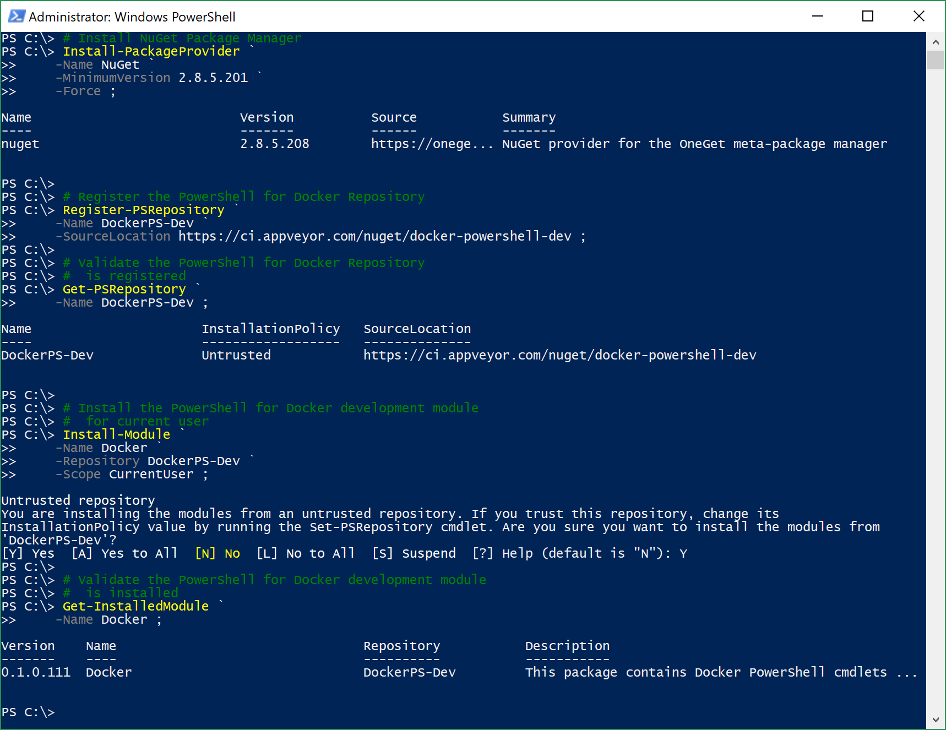Click the -Force parameter
Screen dimensions: 946x730
pos(78,91)
